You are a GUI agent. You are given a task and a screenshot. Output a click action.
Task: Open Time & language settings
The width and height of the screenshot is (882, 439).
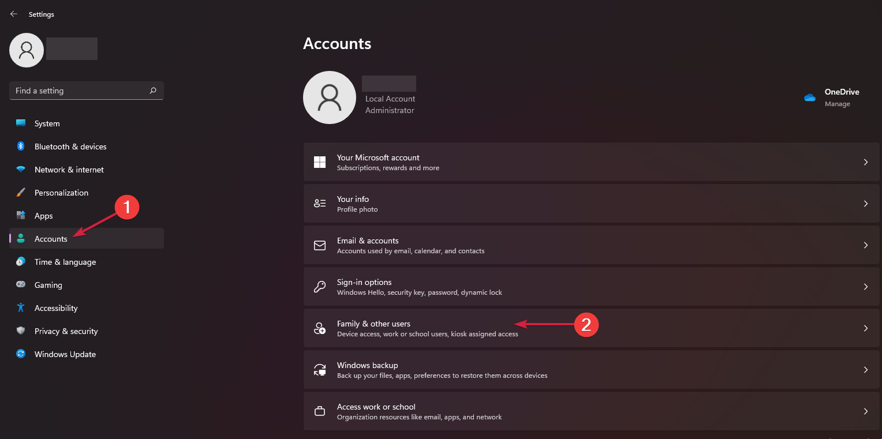(x=87, y=262)
